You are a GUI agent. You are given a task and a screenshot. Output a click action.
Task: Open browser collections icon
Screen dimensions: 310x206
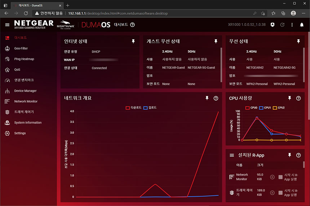(x=283, y=13)
